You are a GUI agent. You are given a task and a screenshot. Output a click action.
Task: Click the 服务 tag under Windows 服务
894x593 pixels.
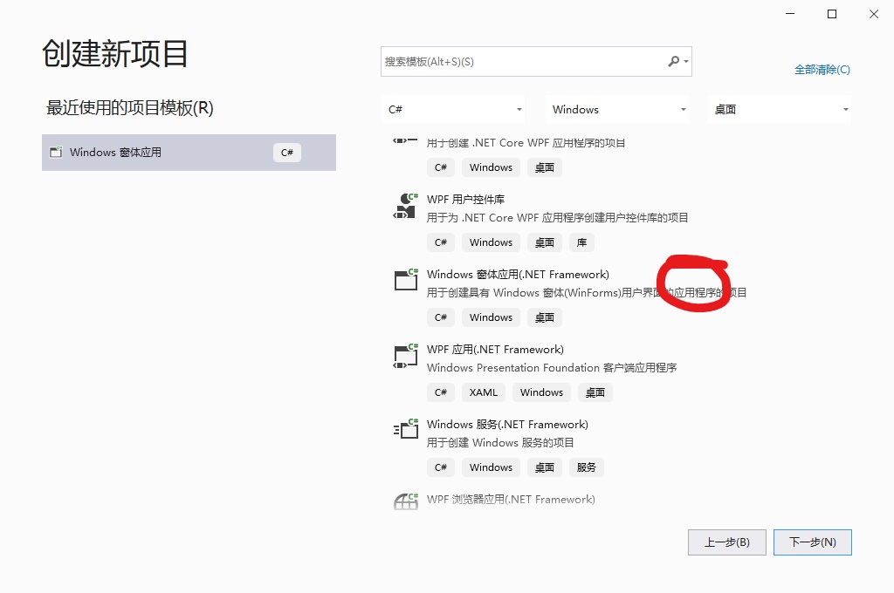(x=586, y=467)
